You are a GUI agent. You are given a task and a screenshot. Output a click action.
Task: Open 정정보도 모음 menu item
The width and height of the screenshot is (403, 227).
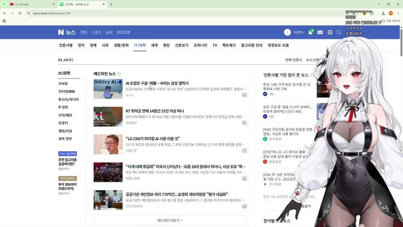tap(278, 45)
